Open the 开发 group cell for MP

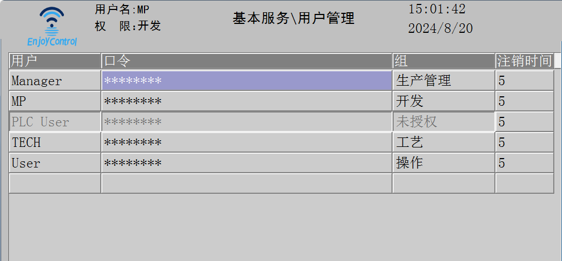click(443, 101)
